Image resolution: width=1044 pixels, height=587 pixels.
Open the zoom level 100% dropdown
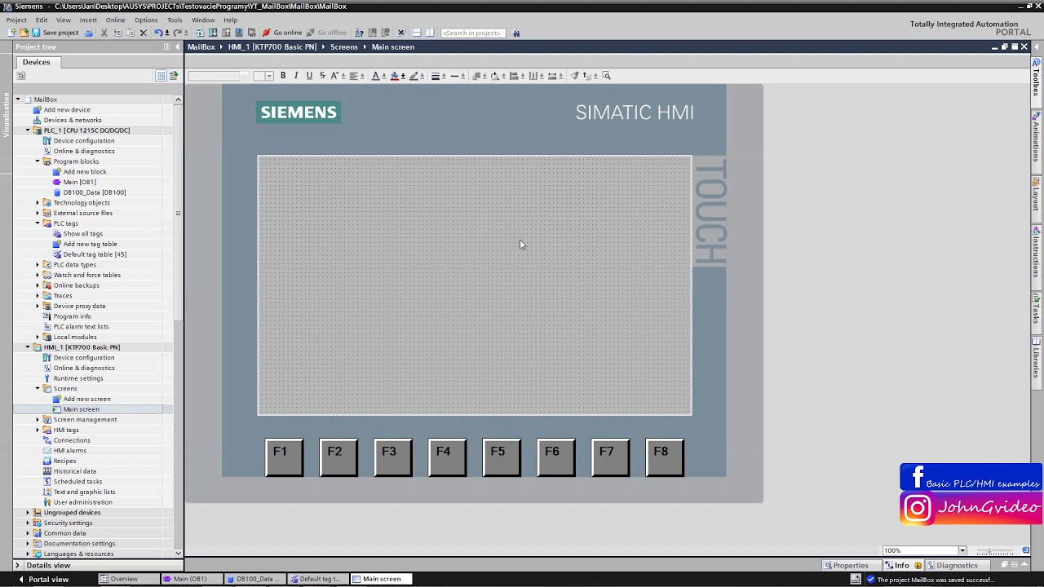[x=962, y=550]
